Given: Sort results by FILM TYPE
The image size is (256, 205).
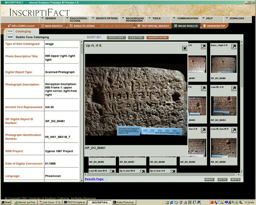Looking at the screenshot, I should [136, 38].
